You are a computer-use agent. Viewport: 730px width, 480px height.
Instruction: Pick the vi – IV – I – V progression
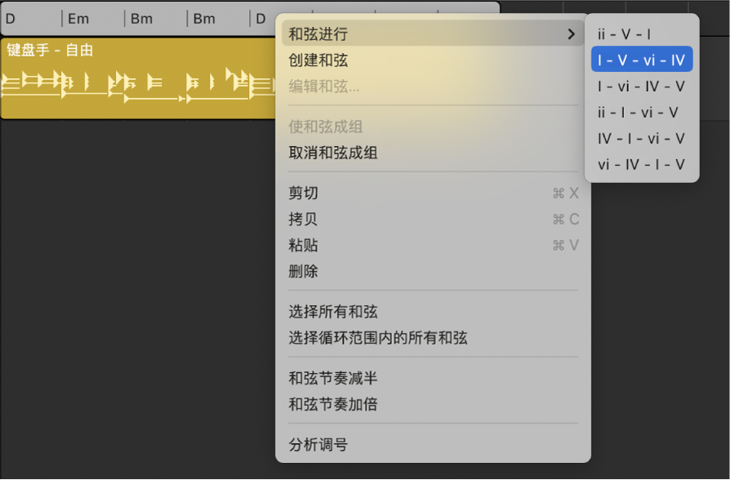pos(641,165)
